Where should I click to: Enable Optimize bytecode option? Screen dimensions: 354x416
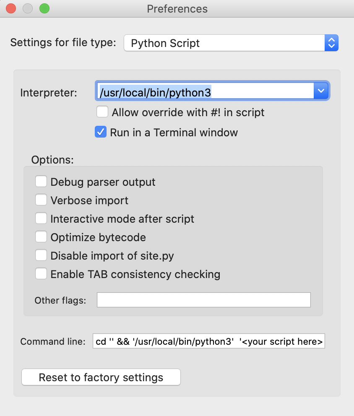tap(41, 237)
